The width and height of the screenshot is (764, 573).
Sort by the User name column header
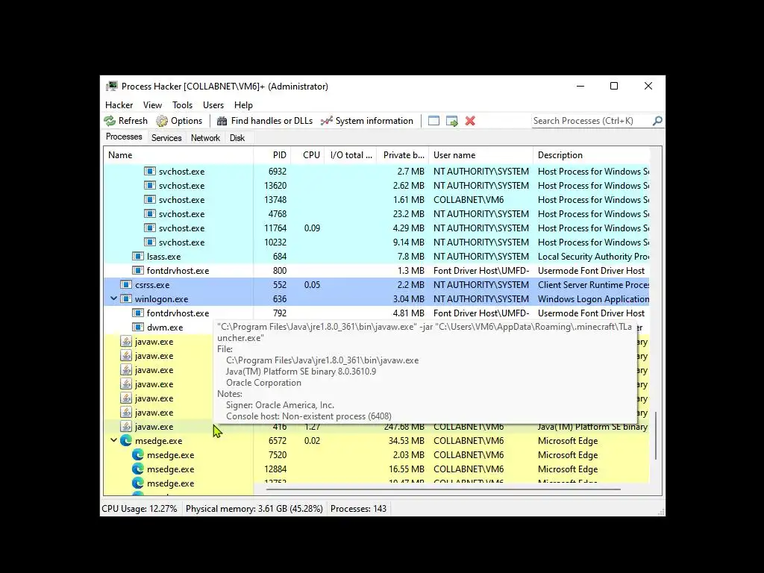481,155
